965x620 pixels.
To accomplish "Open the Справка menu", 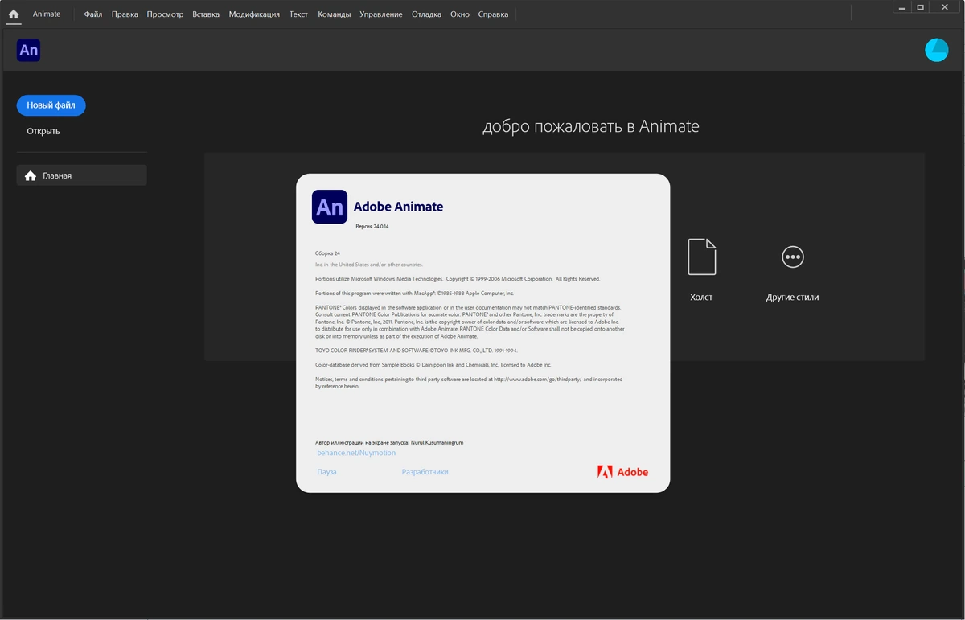I will [493, 14].
